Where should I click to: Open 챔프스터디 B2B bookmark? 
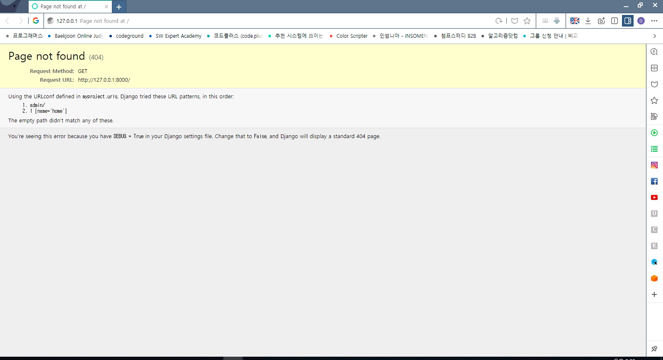455,36
